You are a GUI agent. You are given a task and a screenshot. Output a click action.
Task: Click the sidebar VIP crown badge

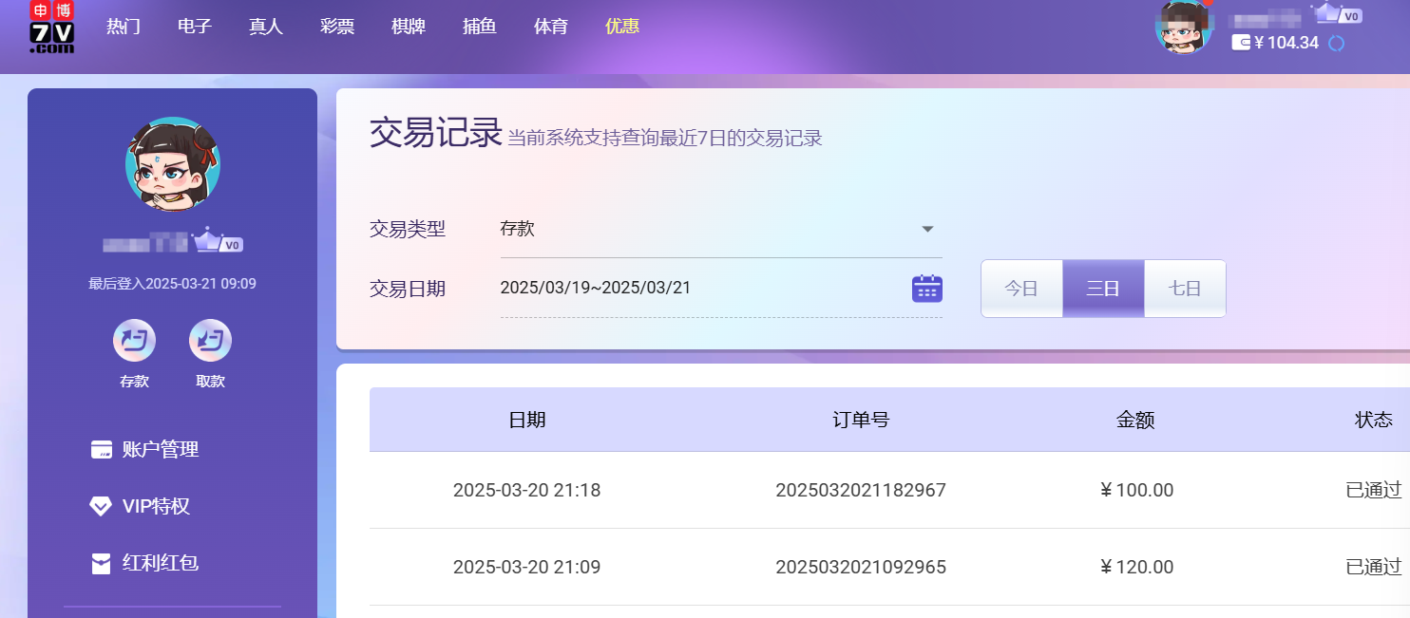click(x=218, y=242)
